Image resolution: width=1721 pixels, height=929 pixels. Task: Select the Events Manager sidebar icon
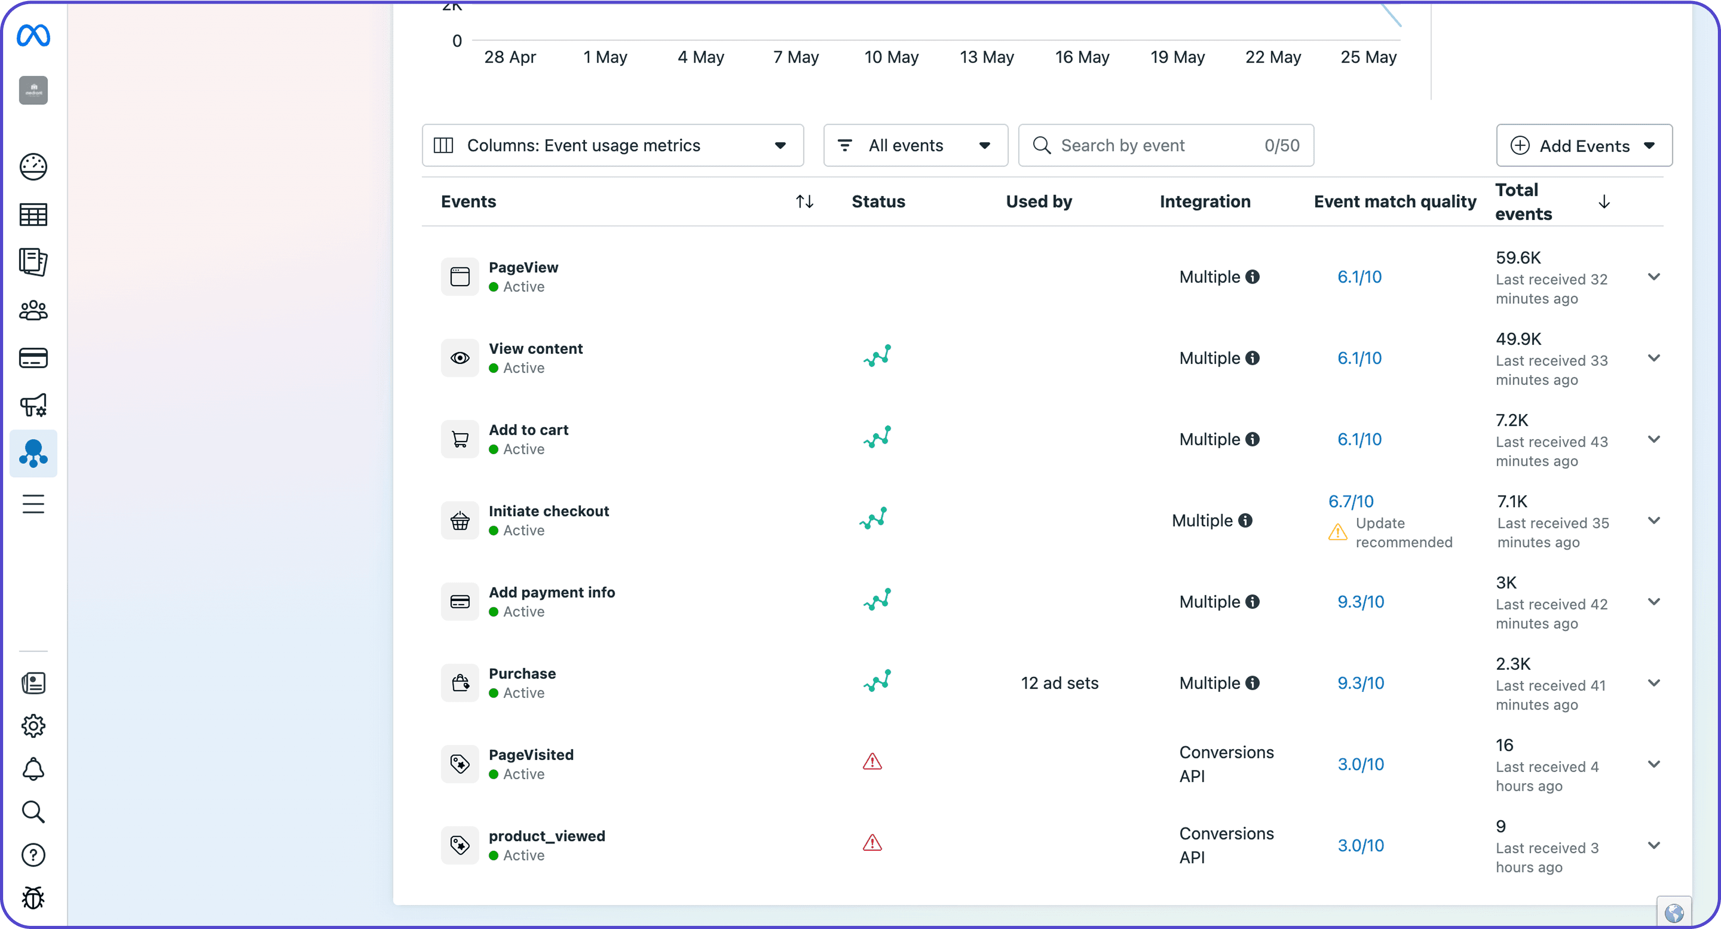(33, 454)
